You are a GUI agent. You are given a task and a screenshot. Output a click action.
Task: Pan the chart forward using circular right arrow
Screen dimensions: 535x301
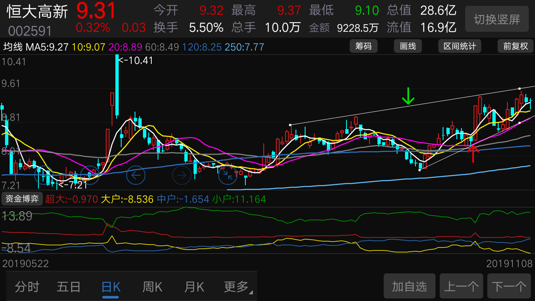[x=181, y=175]
